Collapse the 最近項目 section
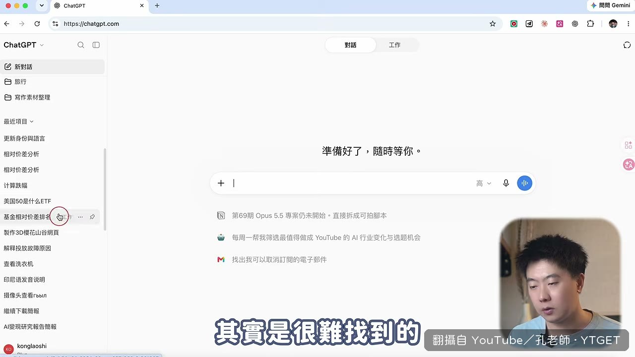Screen dimensions: 635x357 click(x=19, y=121)
